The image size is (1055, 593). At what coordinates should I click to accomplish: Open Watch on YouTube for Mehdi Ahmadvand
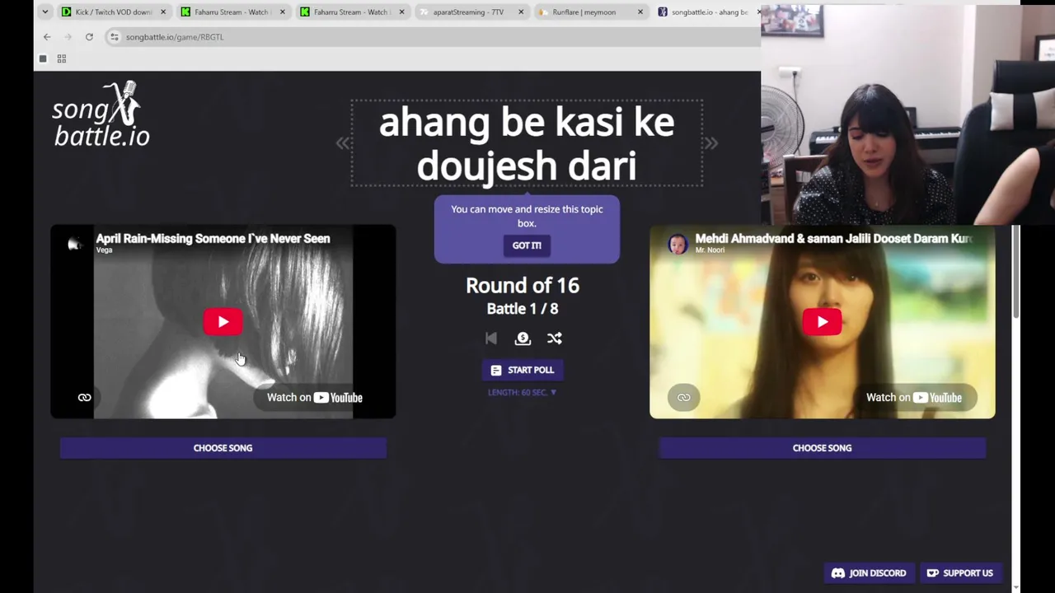(x=913, y=398)
